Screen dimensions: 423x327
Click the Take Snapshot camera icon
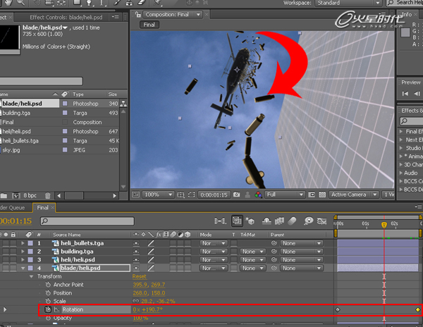point(237,195)
